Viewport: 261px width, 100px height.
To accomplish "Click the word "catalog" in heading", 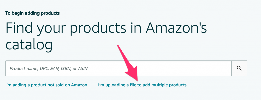I will 29,45.
